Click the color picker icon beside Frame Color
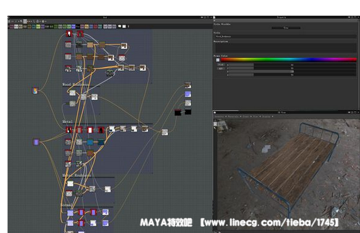The image size is (360, 233). click(x=218, y=60)
